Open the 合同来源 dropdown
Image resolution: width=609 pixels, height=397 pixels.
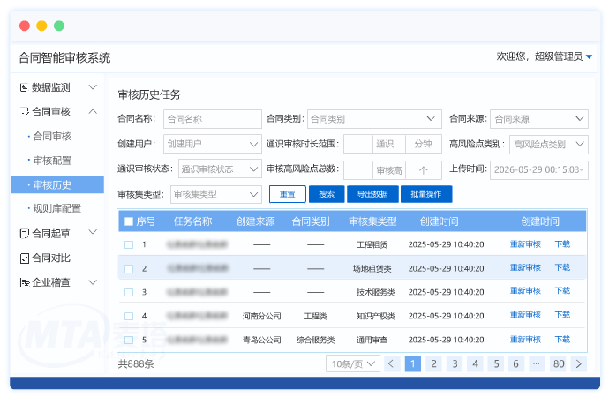(x=539, y=119)
